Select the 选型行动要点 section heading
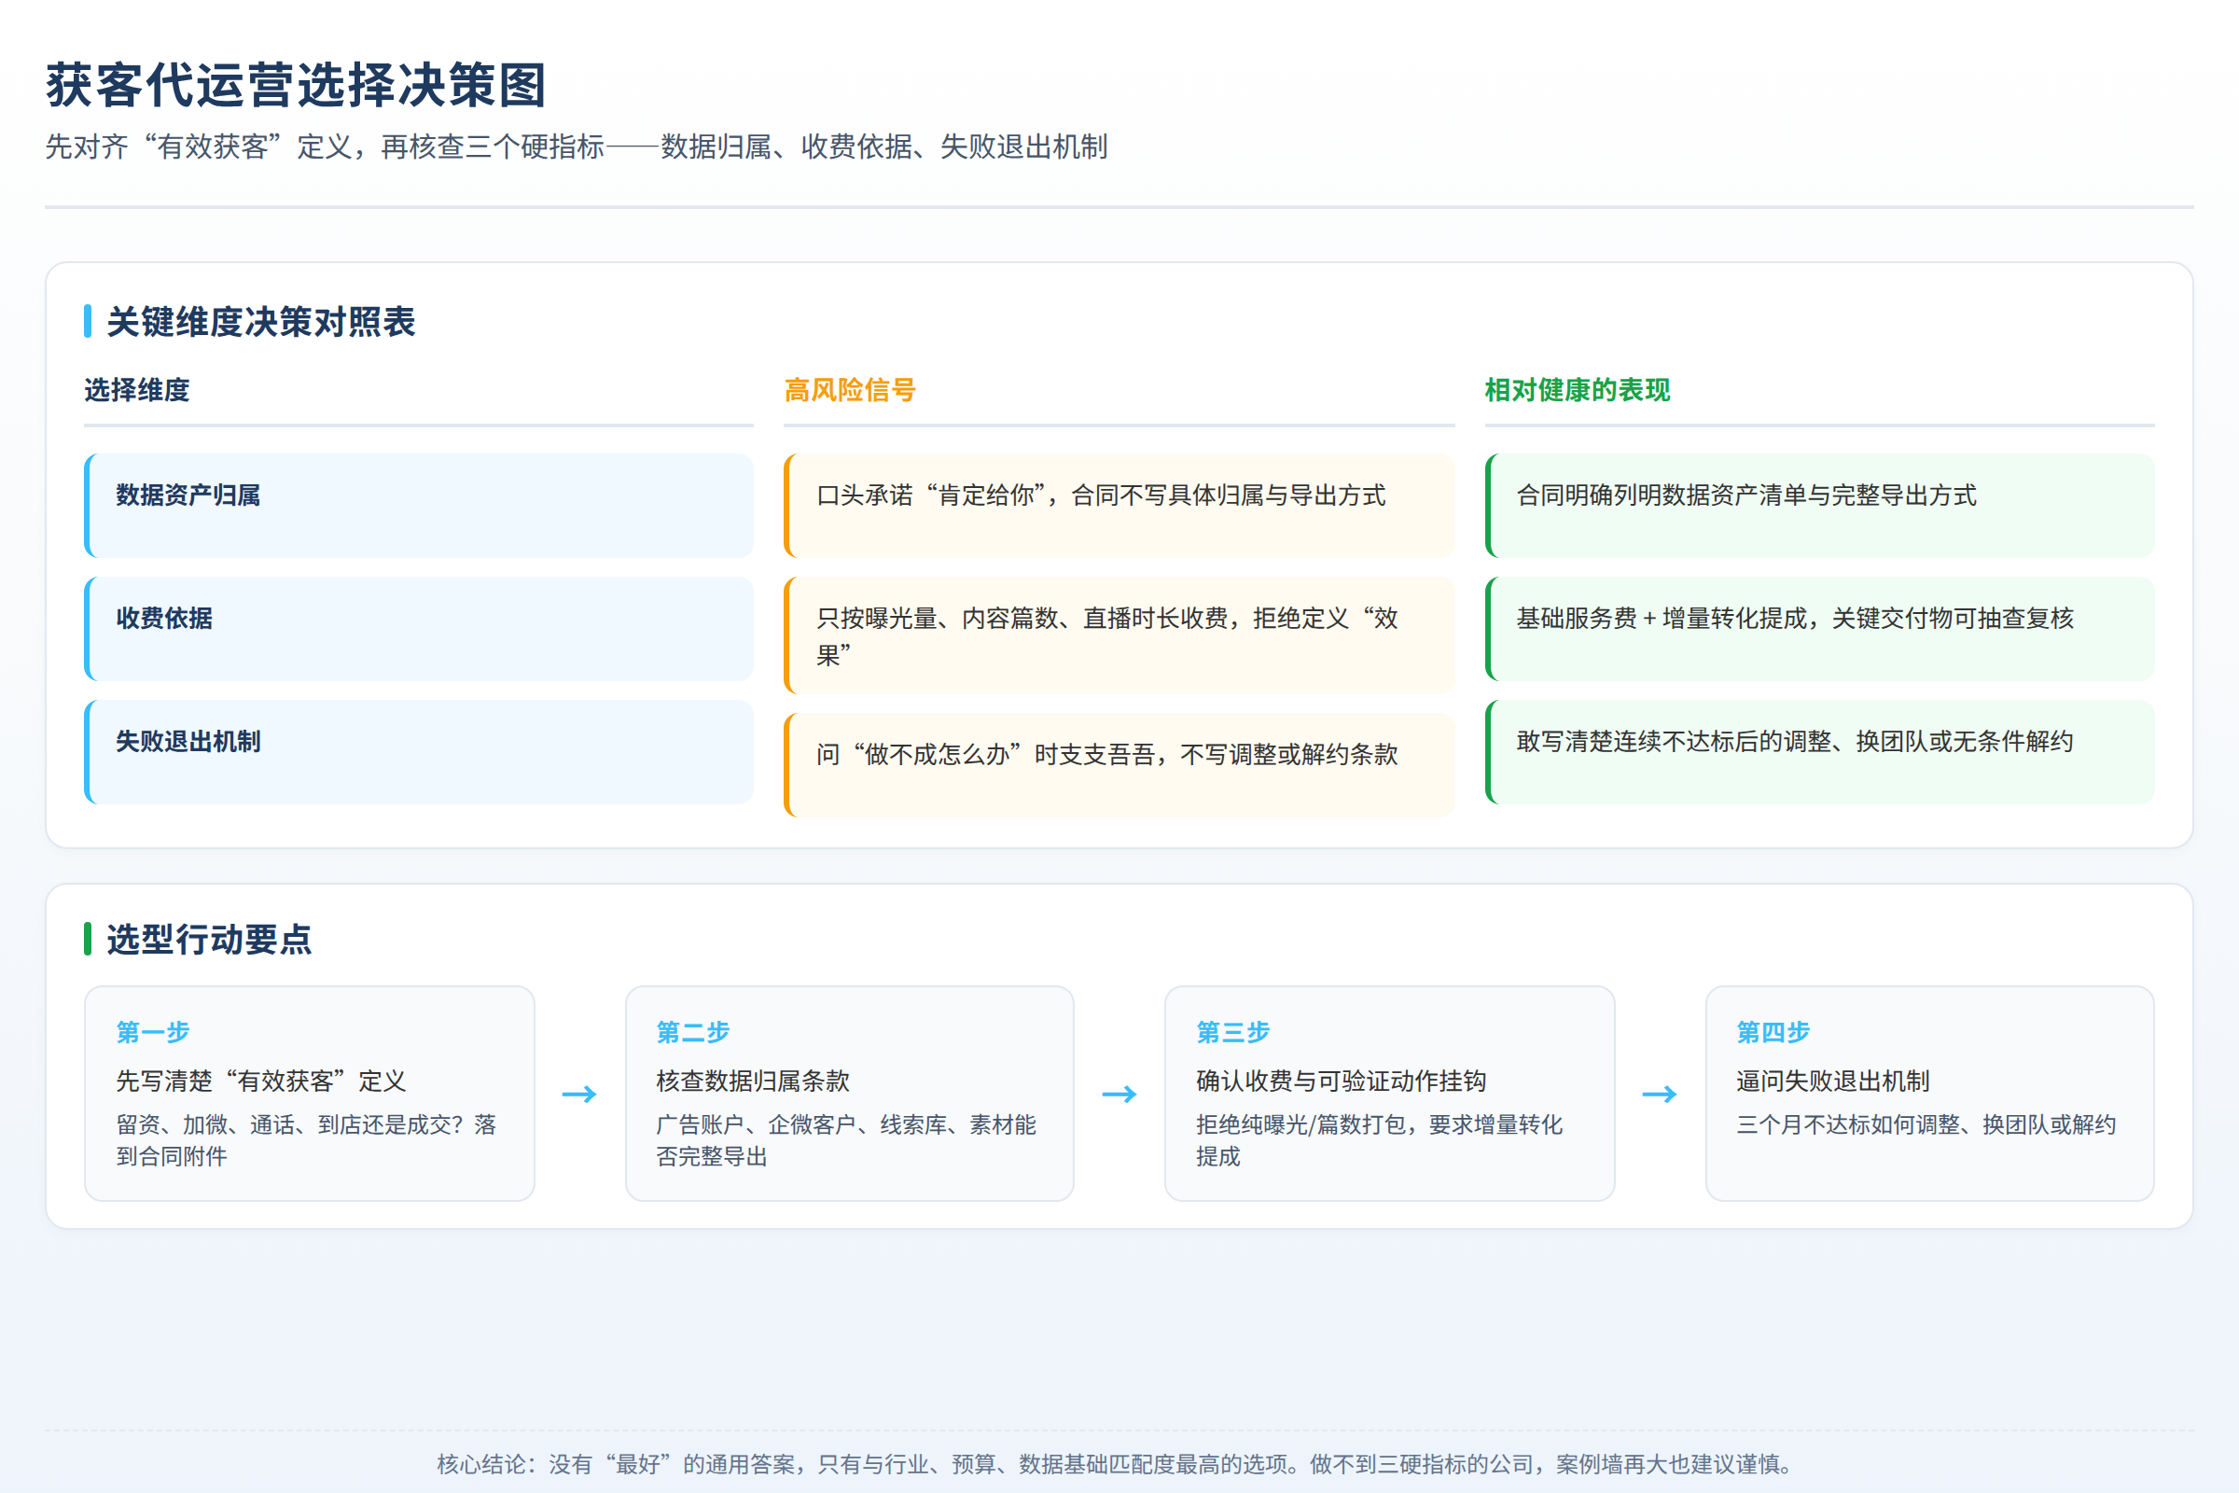The image size is (2239, 1493). (x=209, y=940)
